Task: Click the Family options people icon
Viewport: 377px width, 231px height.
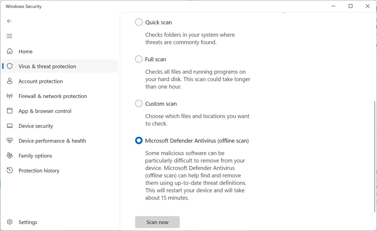Action: tap(10, 156)
